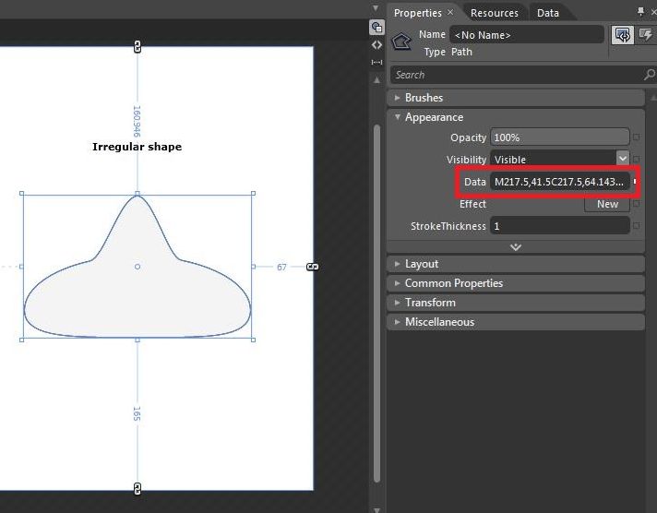Click the StrokeThickness value field
The height and width of the screenshot is (513, 657).
(x=560, y=226)
